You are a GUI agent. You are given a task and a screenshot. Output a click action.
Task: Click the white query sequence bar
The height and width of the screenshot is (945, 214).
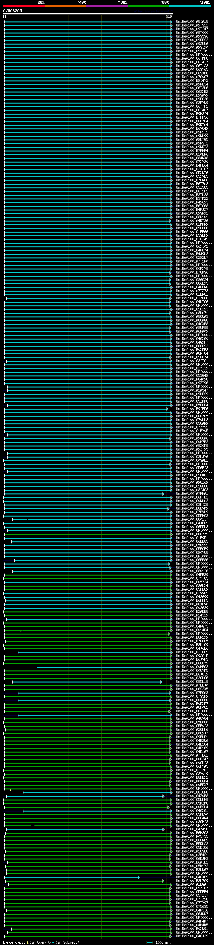(88, 13)
